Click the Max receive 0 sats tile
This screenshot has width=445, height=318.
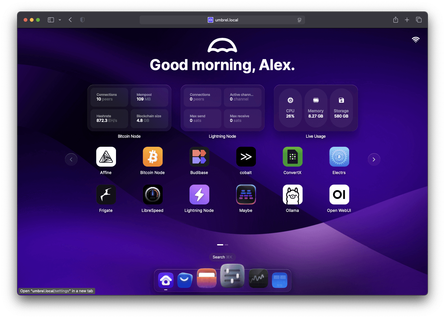[x=243, y=119]
